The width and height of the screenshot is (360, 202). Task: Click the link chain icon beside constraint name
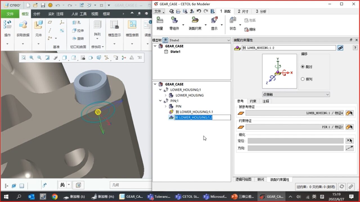point(340,48)
